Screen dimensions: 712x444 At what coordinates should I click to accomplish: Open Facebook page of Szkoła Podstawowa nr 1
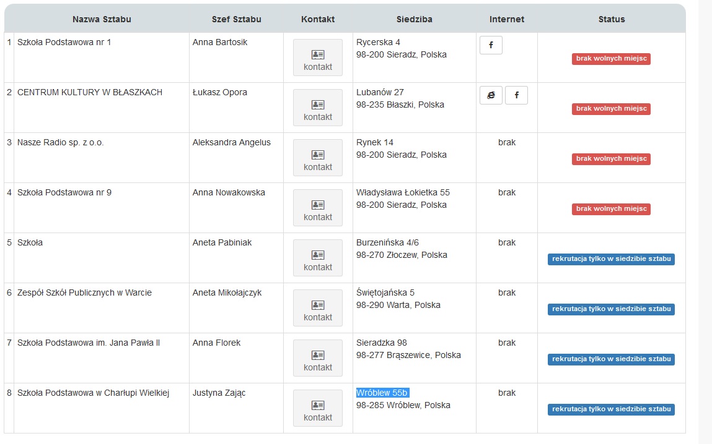(x=491, y=45)
